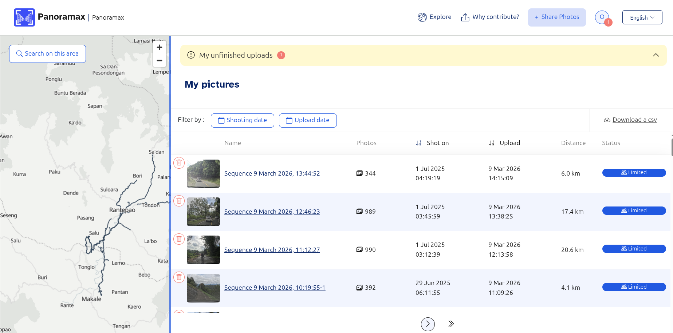Delete the 13:44:52 sequence with trash icon
The image size is (673, 333).
(179, 163)
